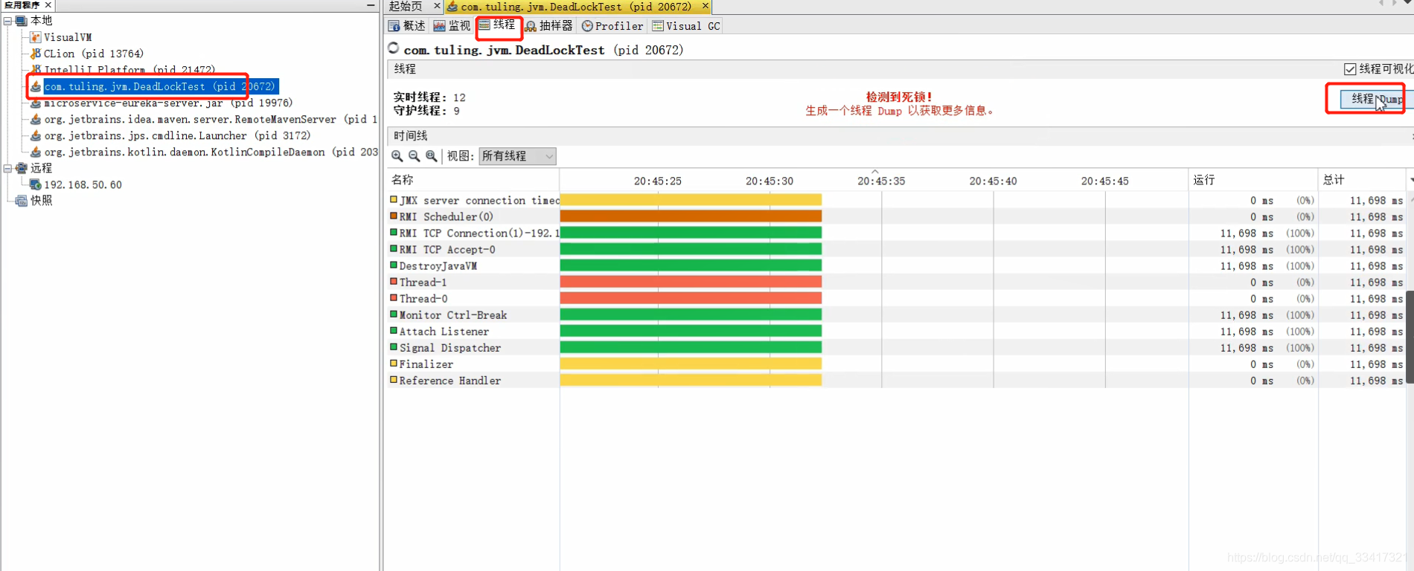Select the Attach Listener thread

point(897,332)
